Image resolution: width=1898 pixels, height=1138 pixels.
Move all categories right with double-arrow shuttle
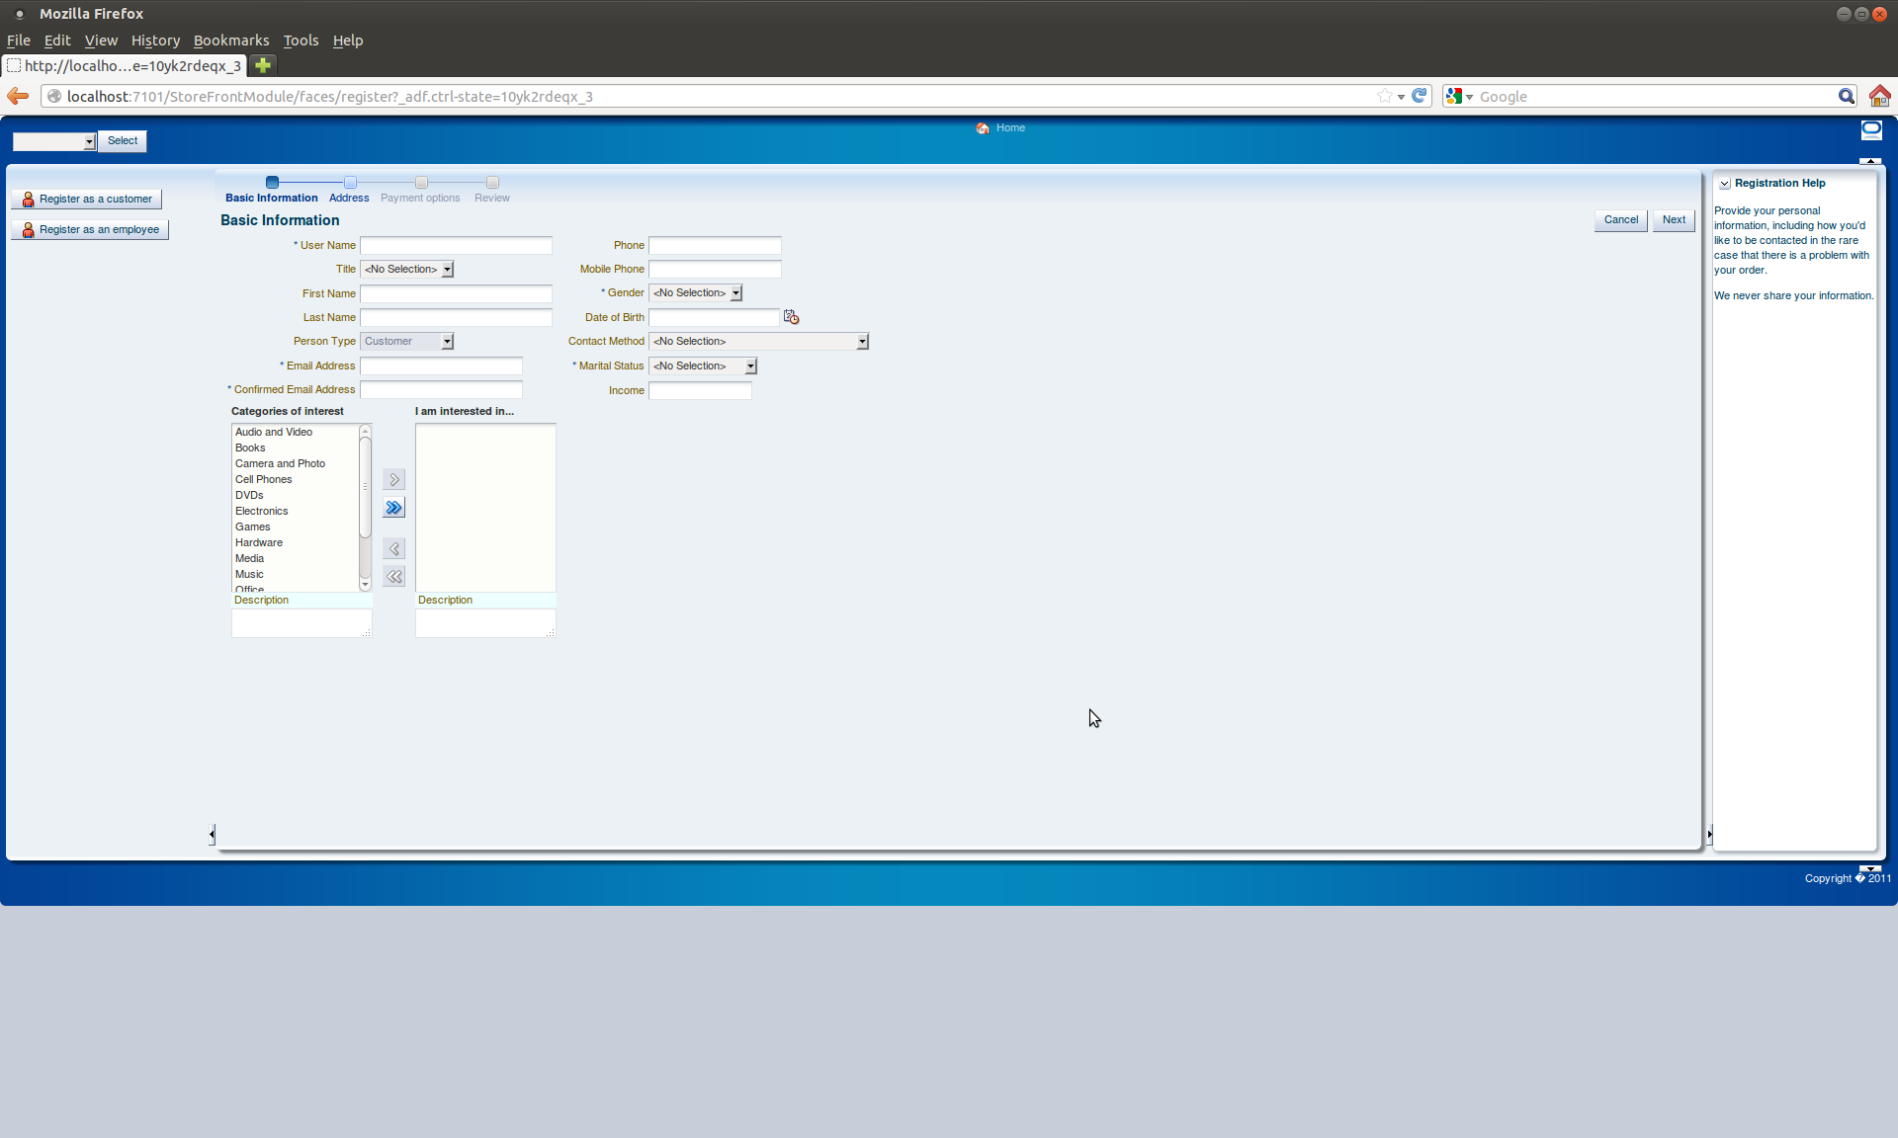click(393, 508)
